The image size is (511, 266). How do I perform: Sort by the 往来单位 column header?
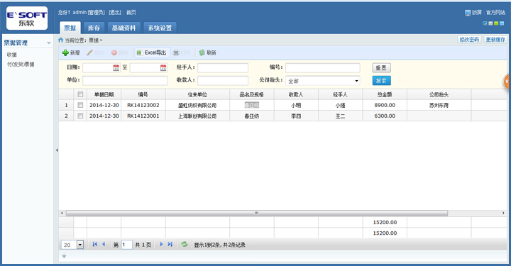pos(197,94)
